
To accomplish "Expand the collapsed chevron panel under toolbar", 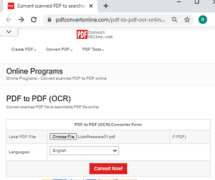I will click(9, 32).
